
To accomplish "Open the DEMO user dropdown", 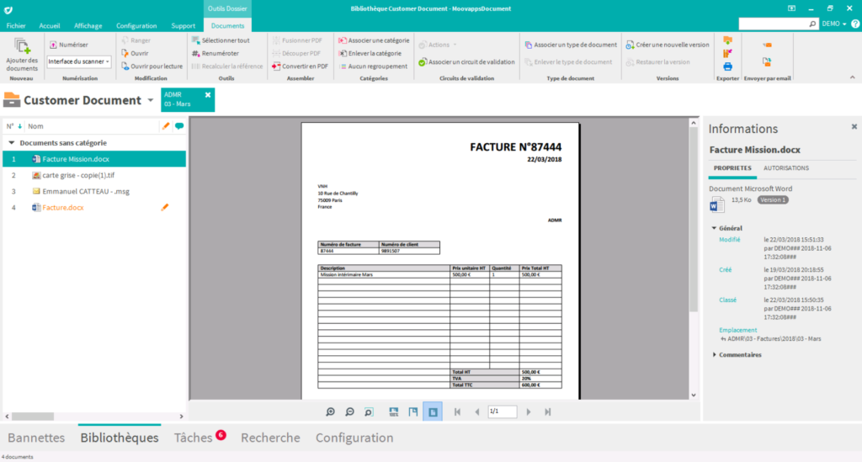I will pos(834,24).
